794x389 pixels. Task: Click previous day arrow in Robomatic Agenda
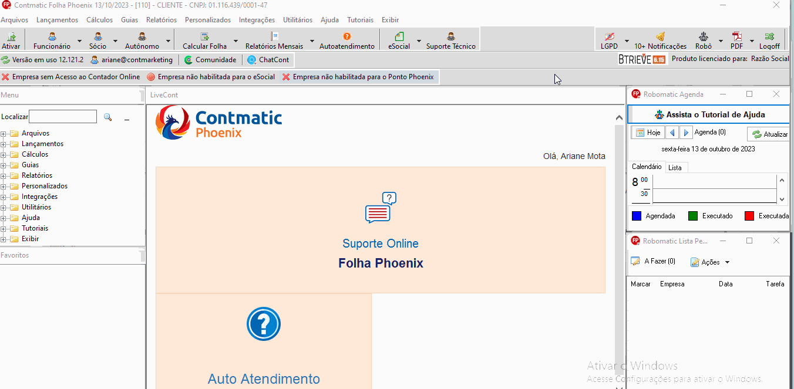coord(673,133)
